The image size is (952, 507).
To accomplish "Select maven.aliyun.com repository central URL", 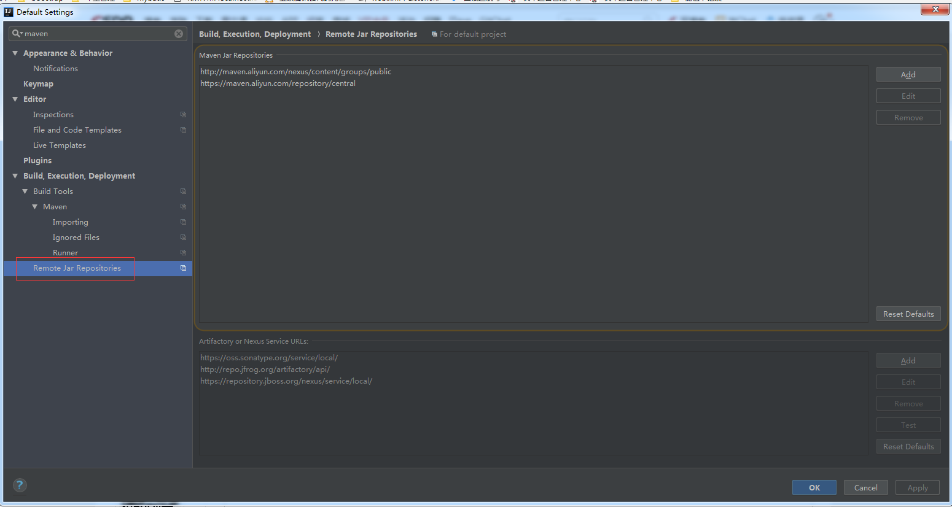I will 278,83.
